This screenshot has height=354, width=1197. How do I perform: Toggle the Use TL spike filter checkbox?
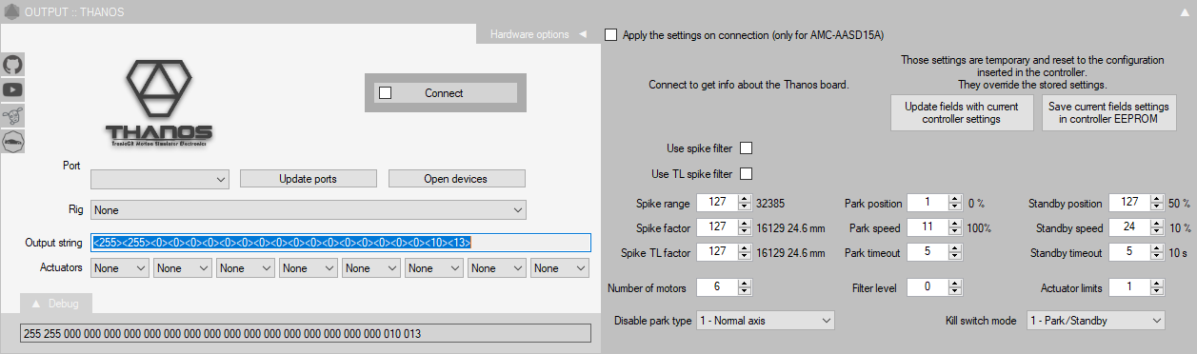coord(747,174)
